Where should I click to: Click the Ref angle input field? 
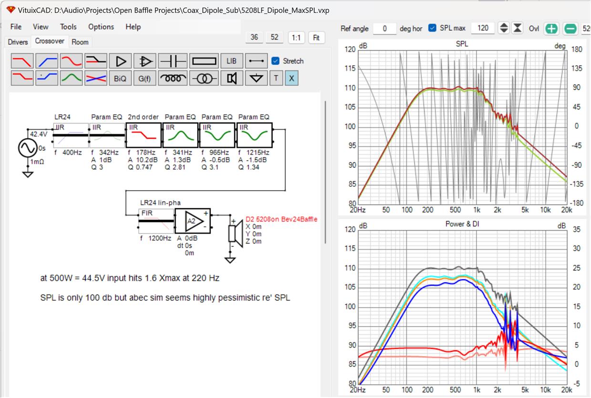click(x=384, y=28)
